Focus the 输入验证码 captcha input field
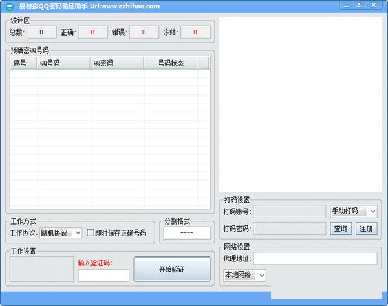388x306 pixels. (103, 276)
